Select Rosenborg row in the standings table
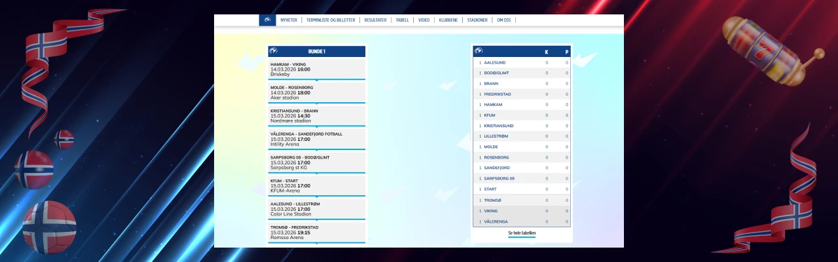Screen dimensions: 838x262 [522, 158]
